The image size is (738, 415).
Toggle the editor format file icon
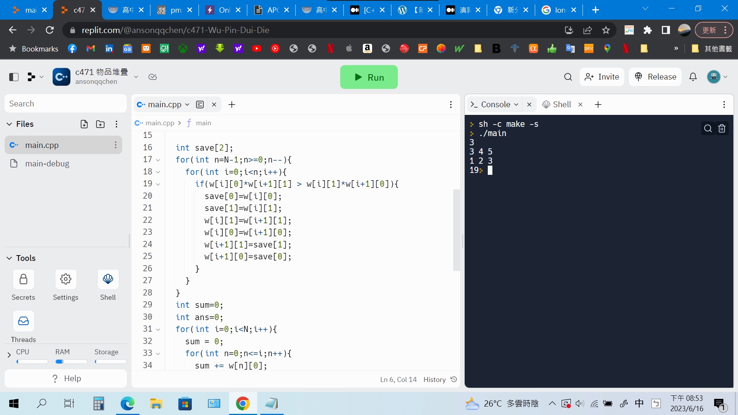pyautogui.click(x=200, y=105)
